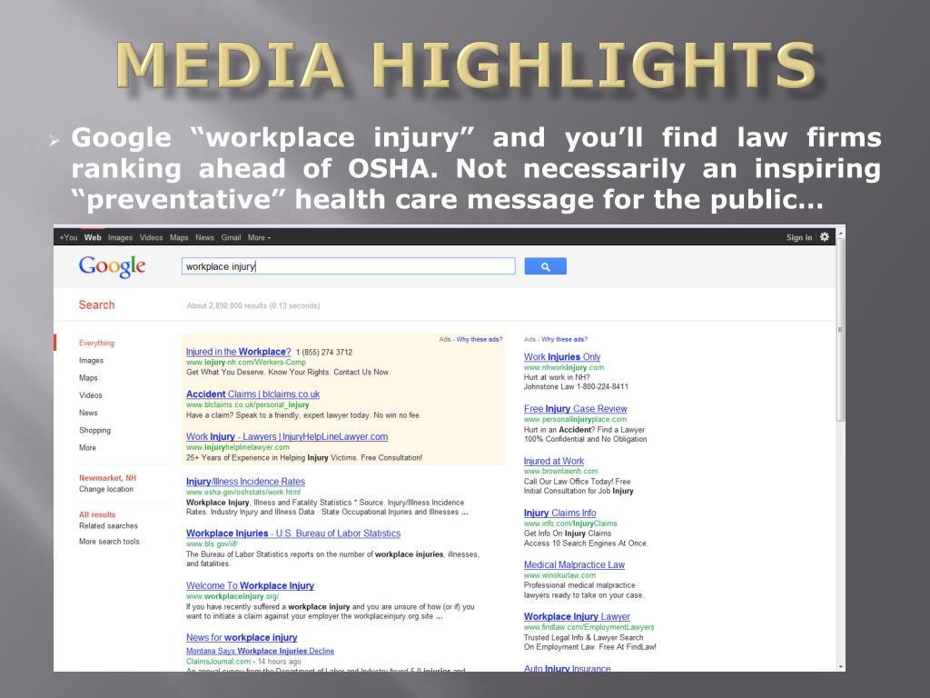Open Injured at Work ad
The image size is (930, 698).
554,461
